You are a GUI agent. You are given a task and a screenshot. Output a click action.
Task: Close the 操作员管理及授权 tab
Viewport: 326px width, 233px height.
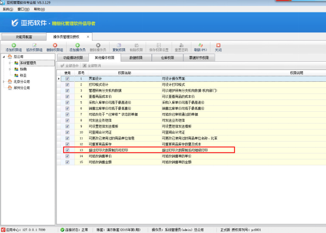coord(88,36)
